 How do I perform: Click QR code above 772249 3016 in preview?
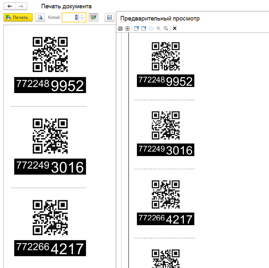click(165, 125)
